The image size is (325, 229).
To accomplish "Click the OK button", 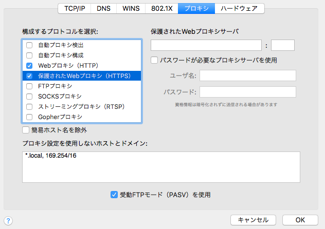I will [x=300, y=220].
